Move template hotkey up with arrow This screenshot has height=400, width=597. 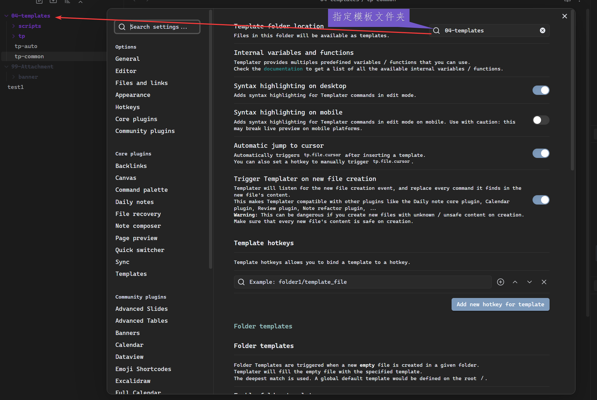pos(515,282)
